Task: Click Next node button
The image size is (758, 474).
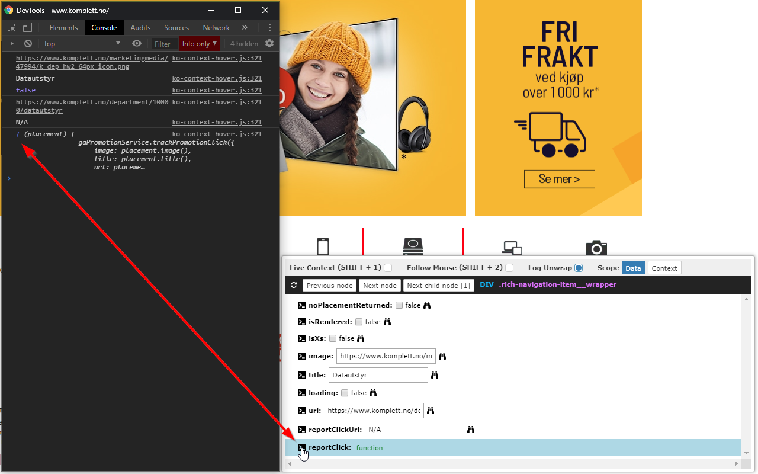Action: click(x=380, y=286)
